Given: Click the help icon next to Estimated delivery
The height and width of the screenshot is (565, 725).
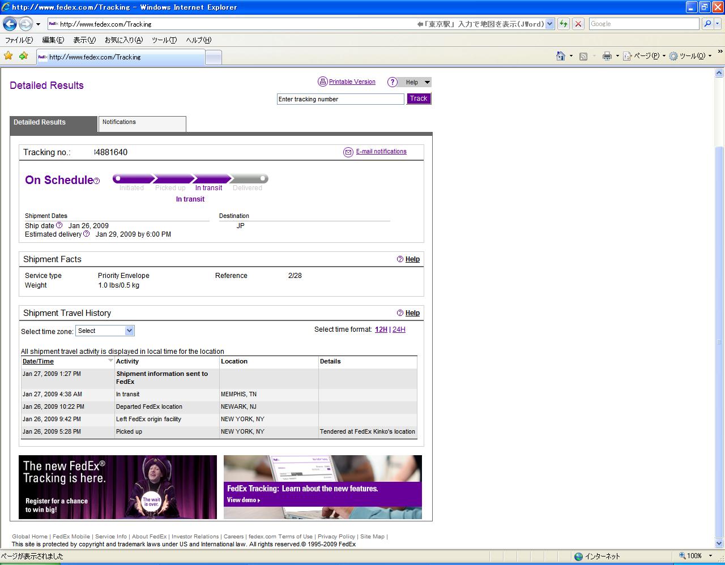Looking at the screenshot, I should [86, 234].
